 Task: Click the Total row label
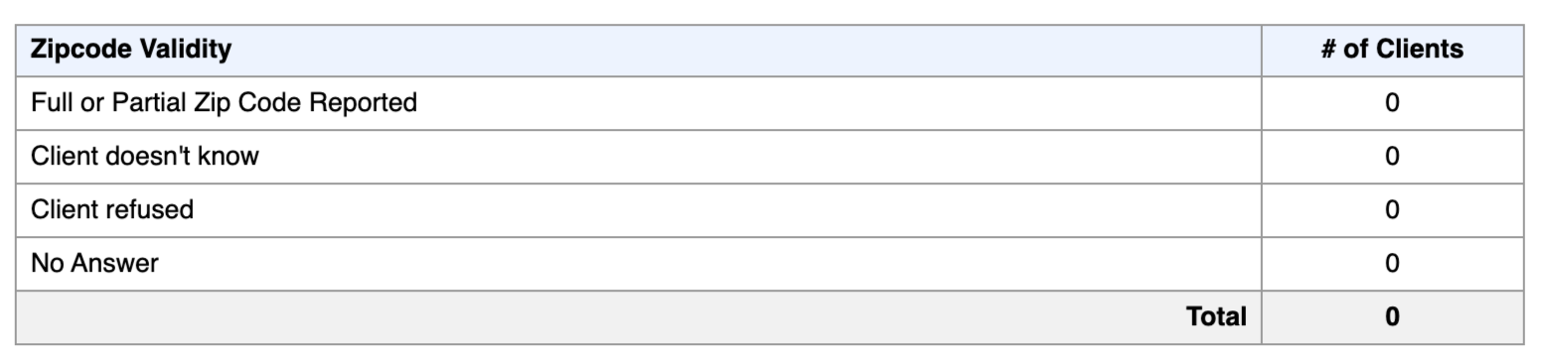pyautogui.click(x=1216, y=317)
